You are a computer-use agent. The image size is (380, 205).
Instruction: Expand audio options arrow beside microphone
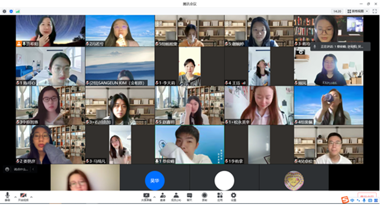15,197
